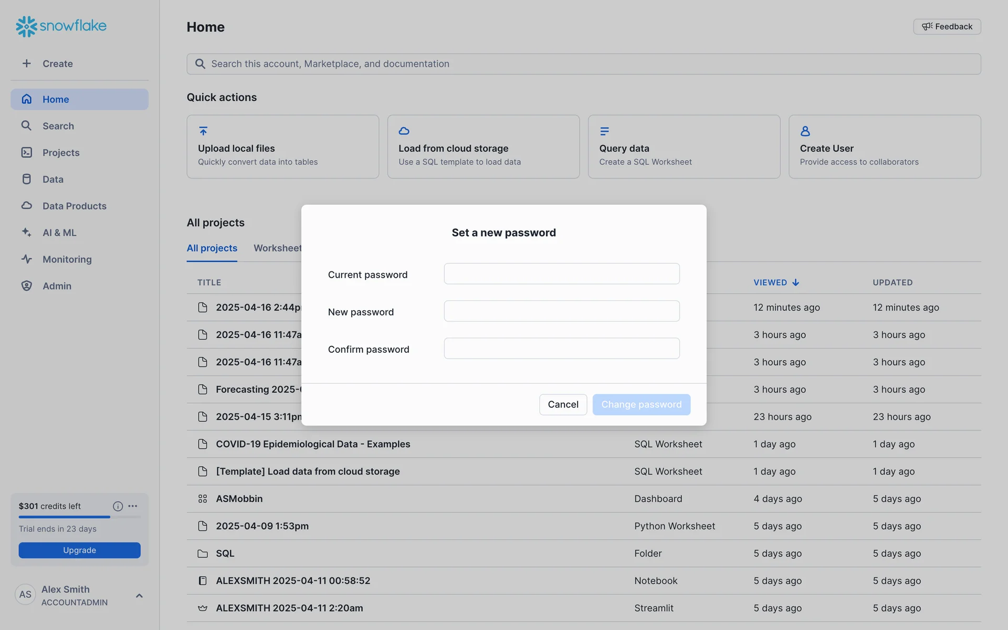Sort by the VIEWED column arrow

pyautogui.click(x=796, y=282)
